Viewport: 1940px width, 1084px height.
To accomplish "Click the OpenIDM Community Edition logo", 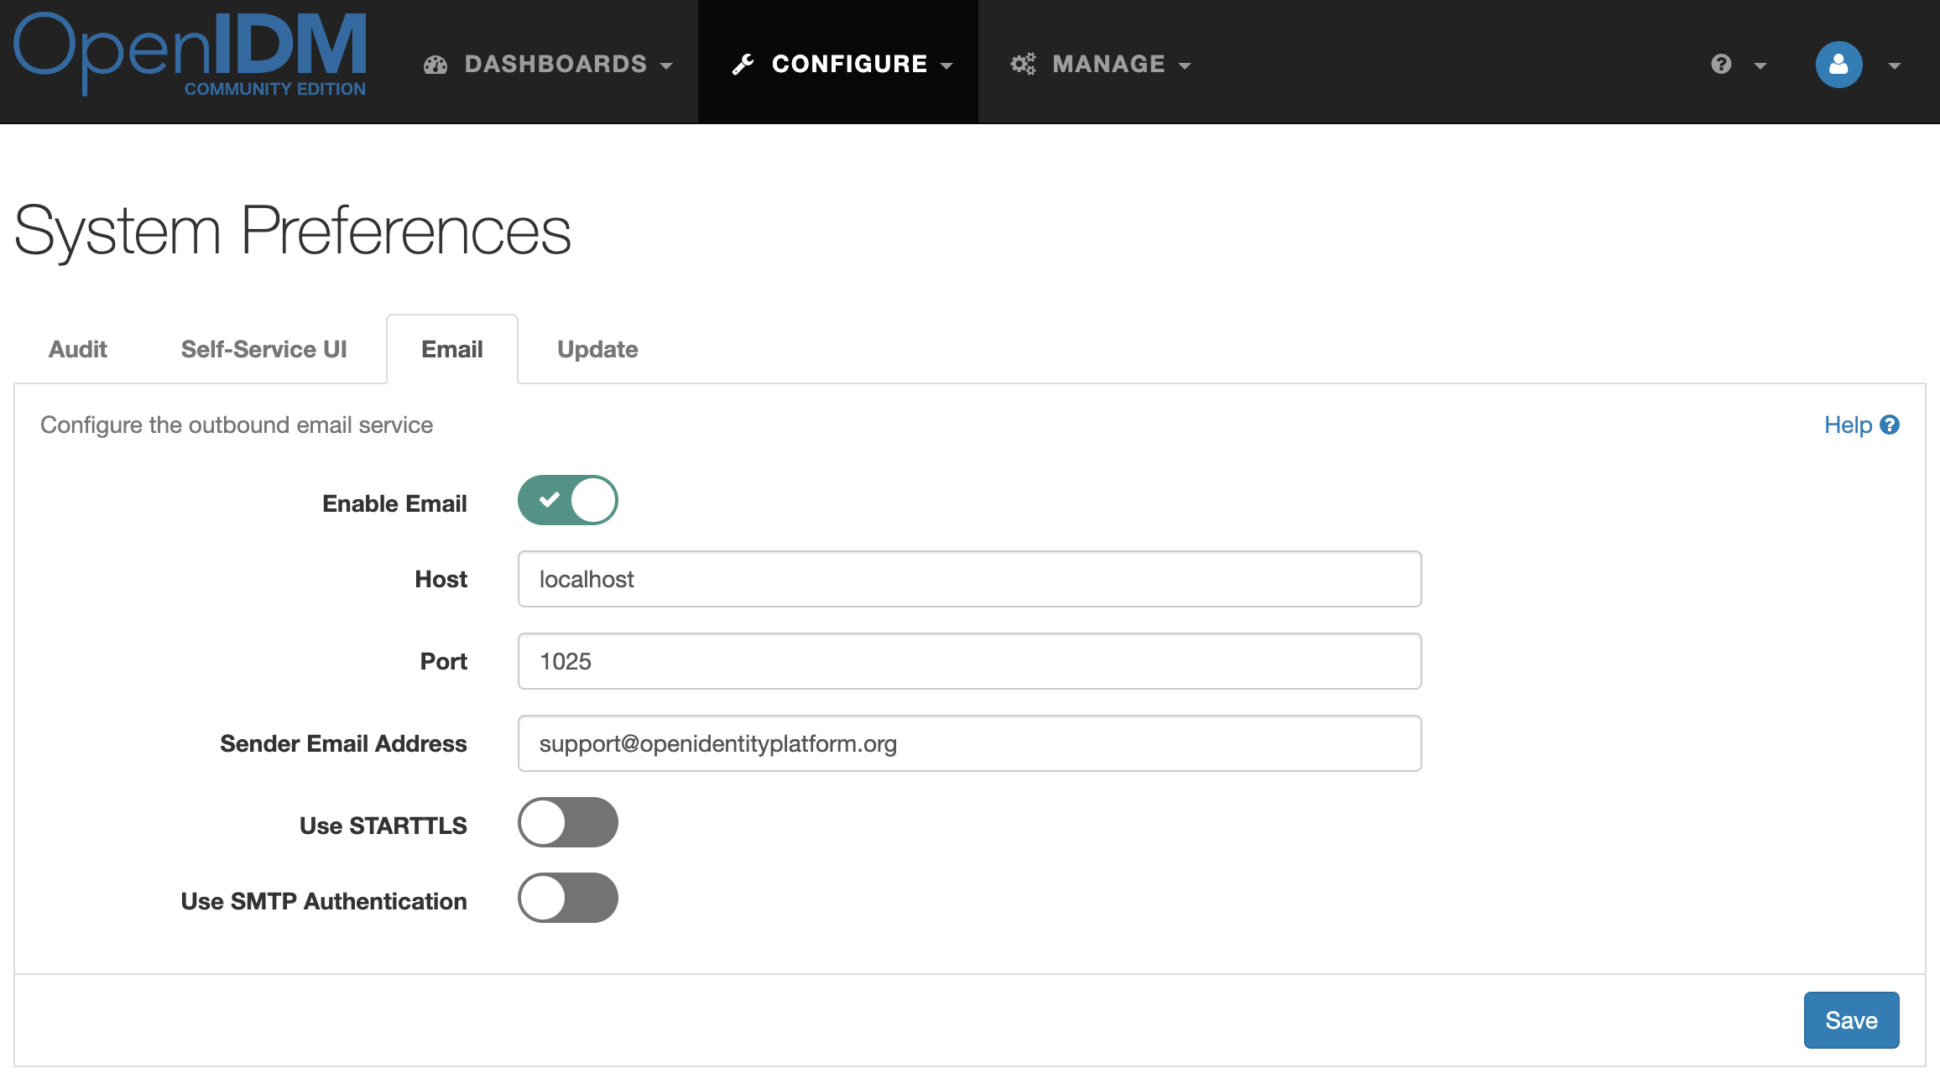I will (190, 55).
